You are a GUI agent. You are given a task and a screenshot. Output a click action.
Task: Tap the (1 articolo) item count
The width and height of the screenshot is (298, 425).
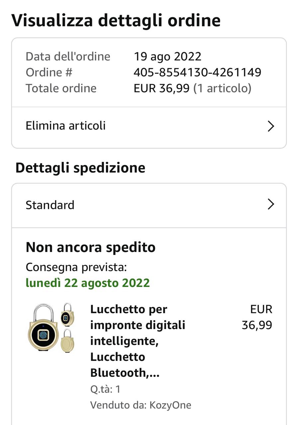(222, 88)
